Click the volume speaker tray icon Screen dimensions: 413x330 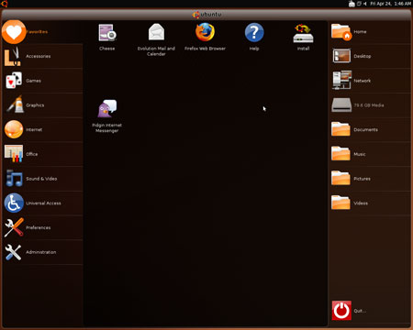[x=365, y=4]
